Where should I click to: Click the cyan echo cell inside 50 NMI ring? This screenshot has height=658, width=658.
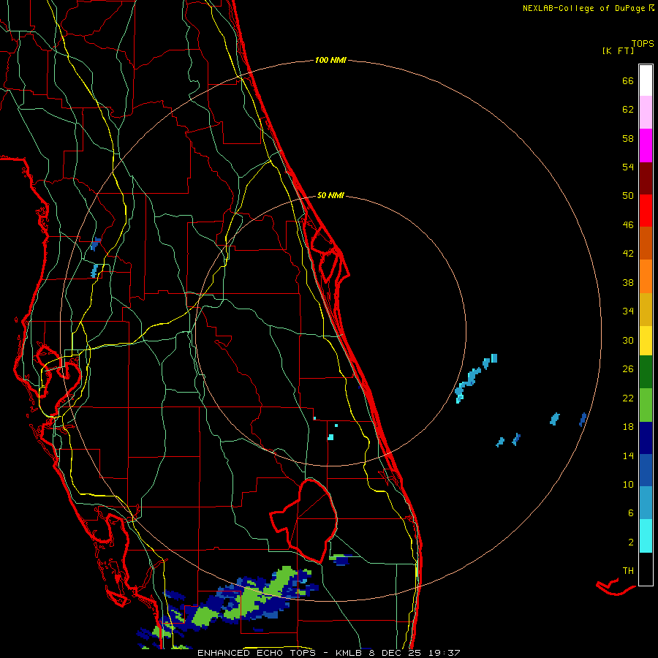(x=330, y=437)
